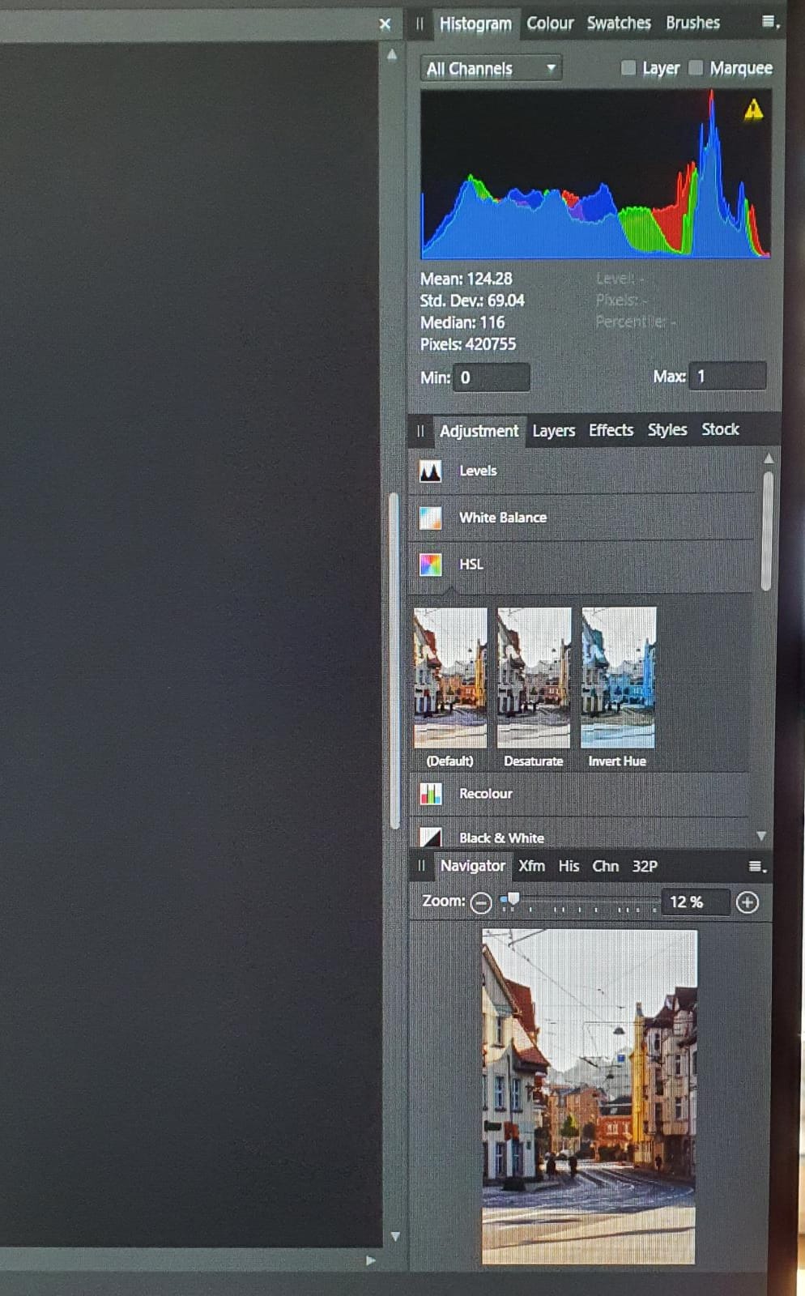
Task: Click the Histogram panel collapse grip
Action: tap(420, 23)
